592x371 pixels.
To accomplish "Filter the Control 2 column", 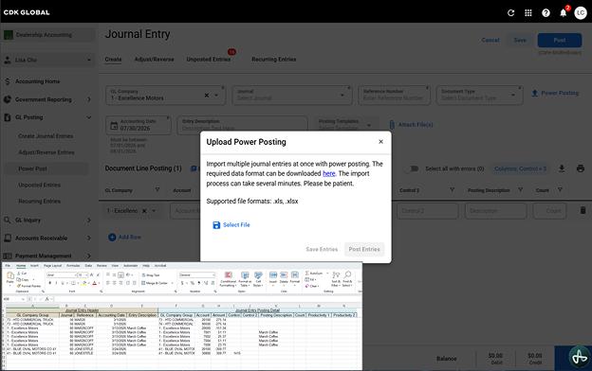I will click(452, 189).
